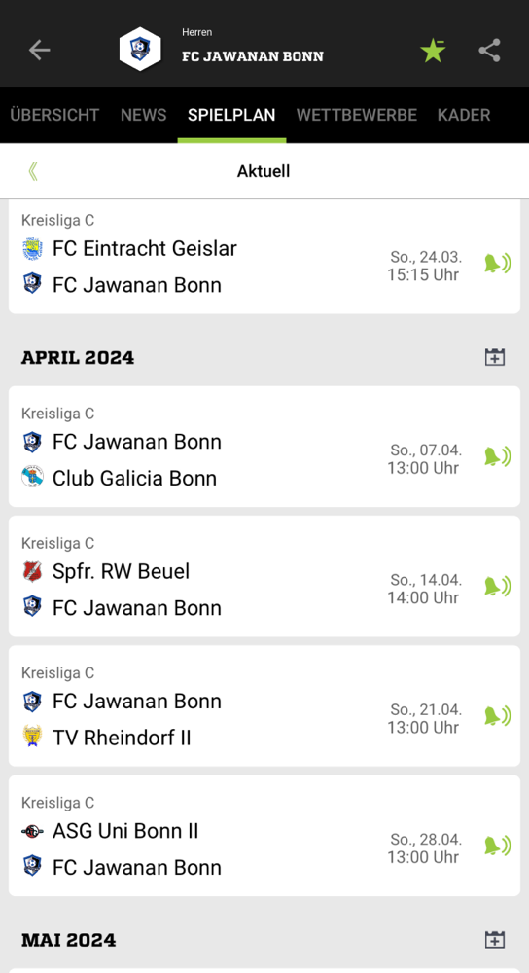The image size is (529, 973).
Task: Open the News tab
Action: click(x=143, y=115)
